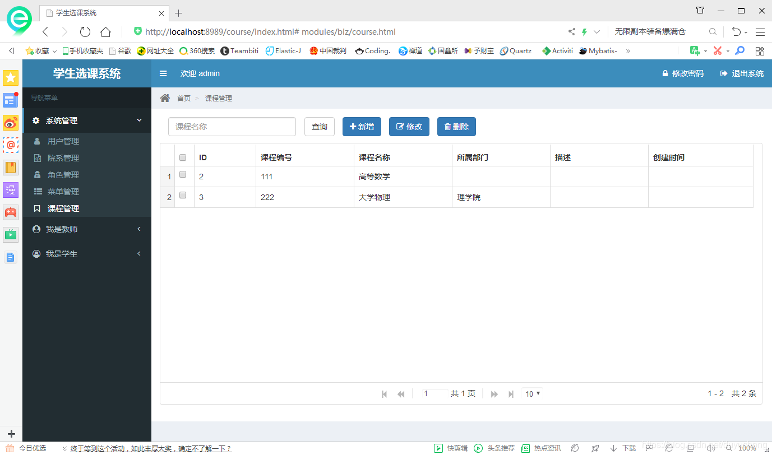Click the 删除 delete button

click(x=456, y=127)
